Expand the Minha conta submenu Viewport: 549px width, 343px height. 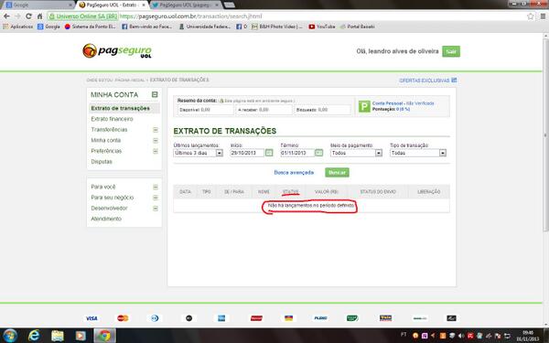point(156,140)
